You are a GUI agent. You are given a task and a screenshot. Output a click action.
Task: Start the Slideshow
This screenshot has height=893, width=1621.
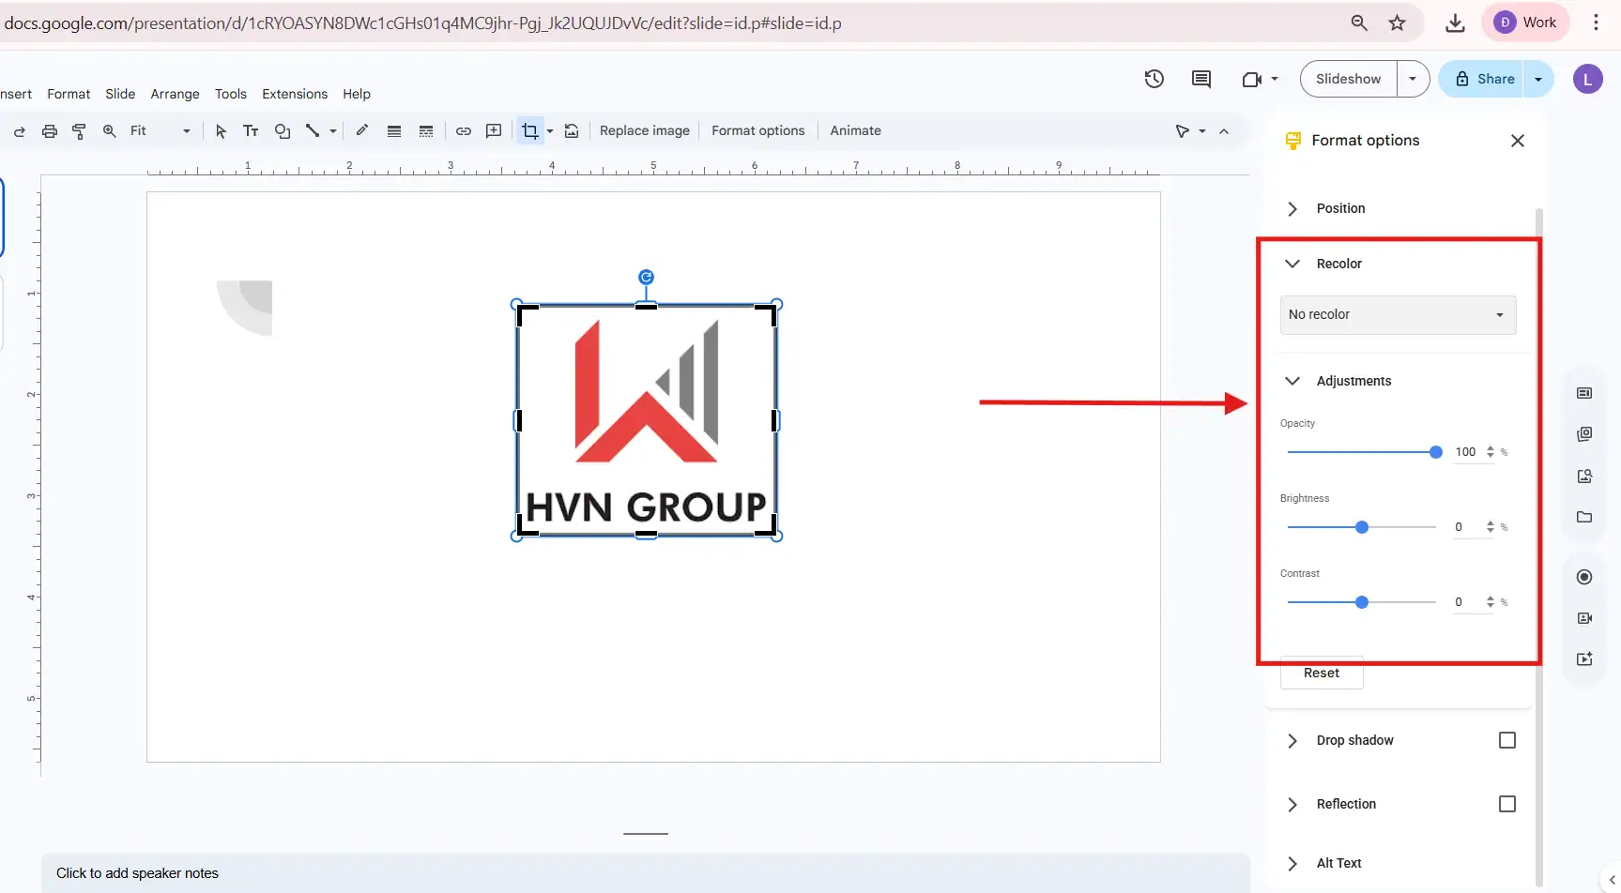[x=1348, y=79]
